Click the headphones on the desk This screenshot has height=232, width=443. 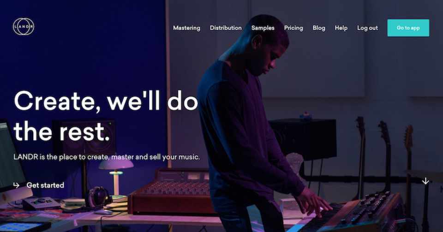click(x=98, y=197)
